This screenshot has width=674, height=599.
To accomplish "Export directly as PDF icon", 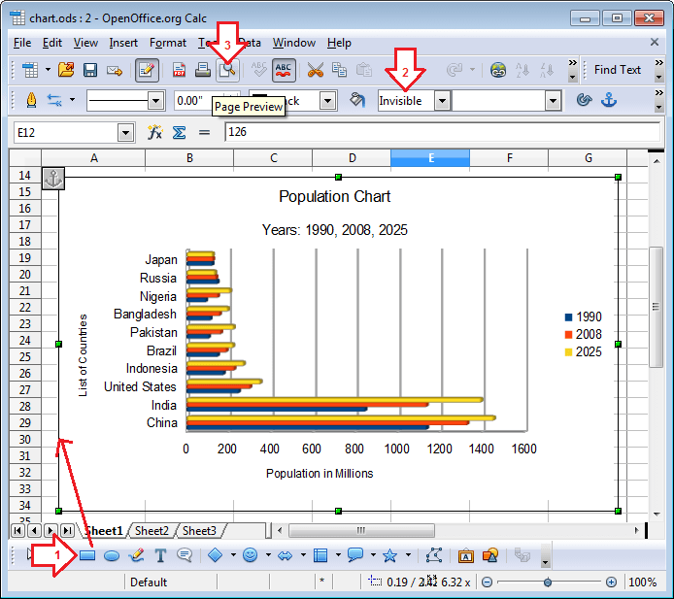I will pos(180,70).
